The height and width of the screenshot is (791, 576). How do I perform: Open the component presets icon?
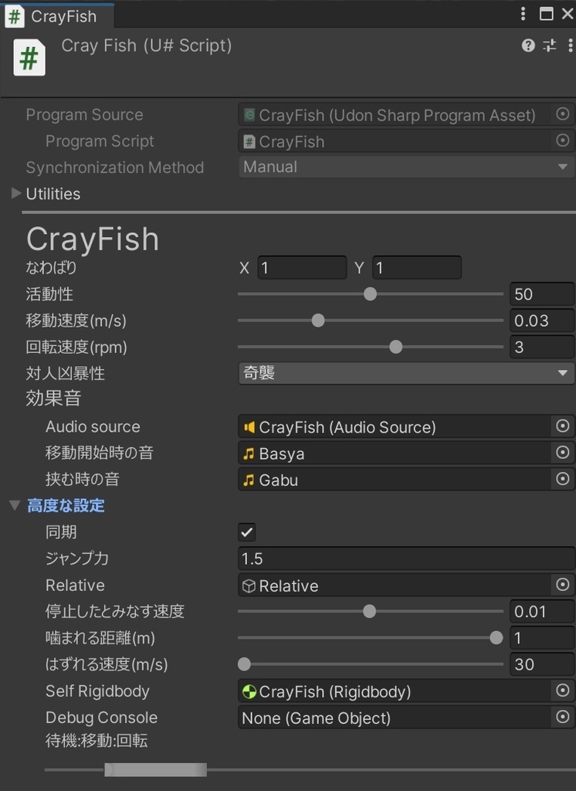pos(549,46)
